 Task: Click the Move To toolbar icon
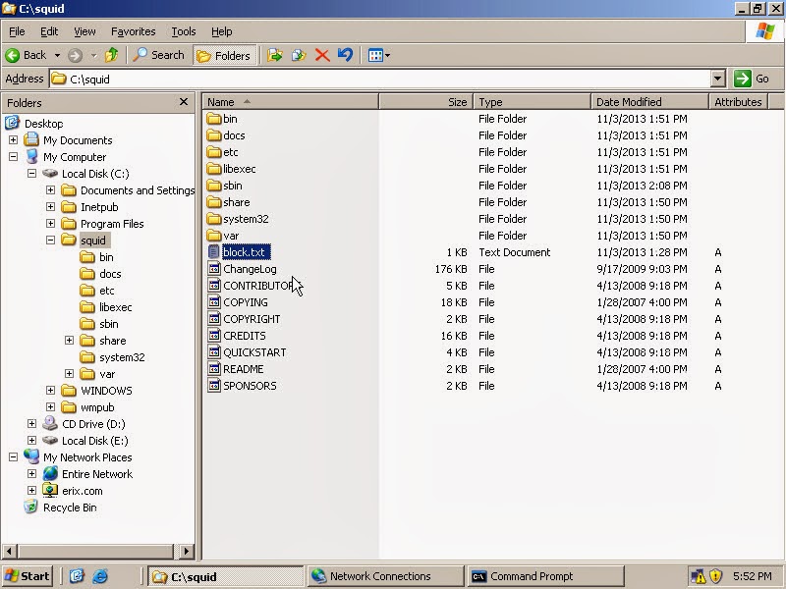275,55
